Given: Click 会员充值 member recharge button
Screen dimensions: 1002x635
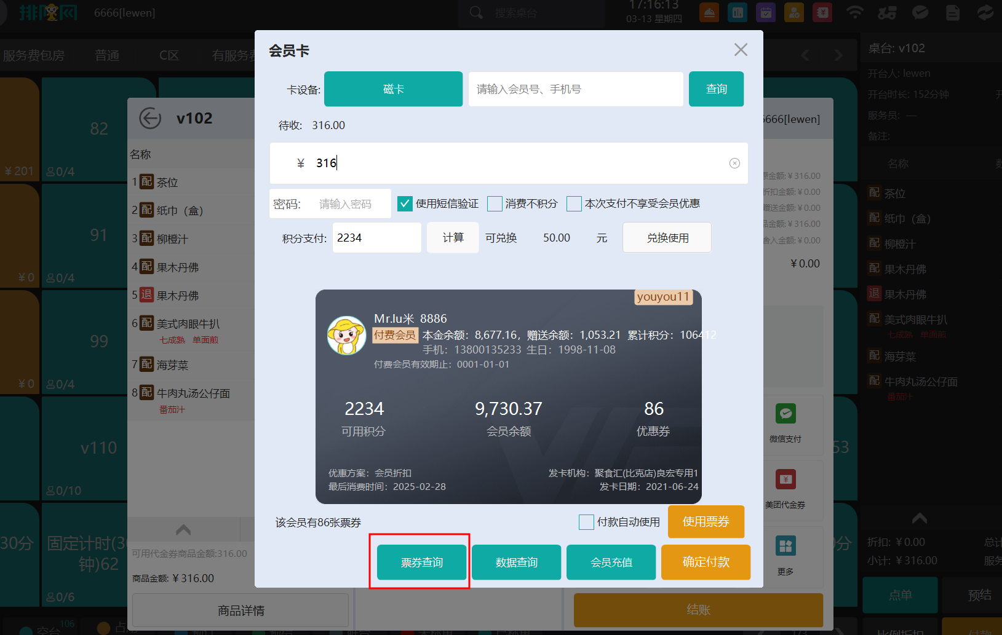Looking at the screenshot, I should click(x=611, y=562).
